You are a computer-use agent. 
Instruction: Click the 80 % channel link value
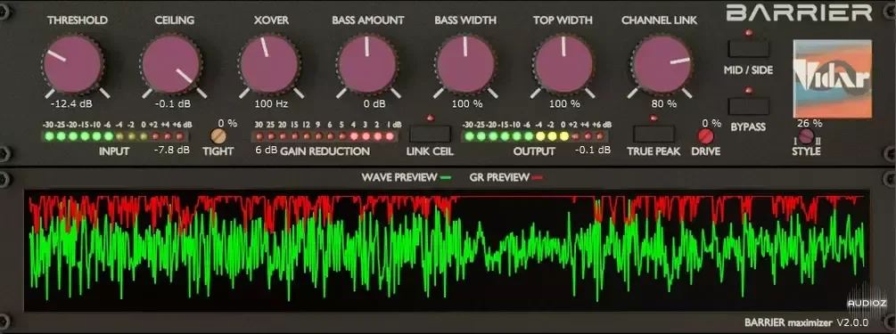pyautogui.click(x=664, y=104)
